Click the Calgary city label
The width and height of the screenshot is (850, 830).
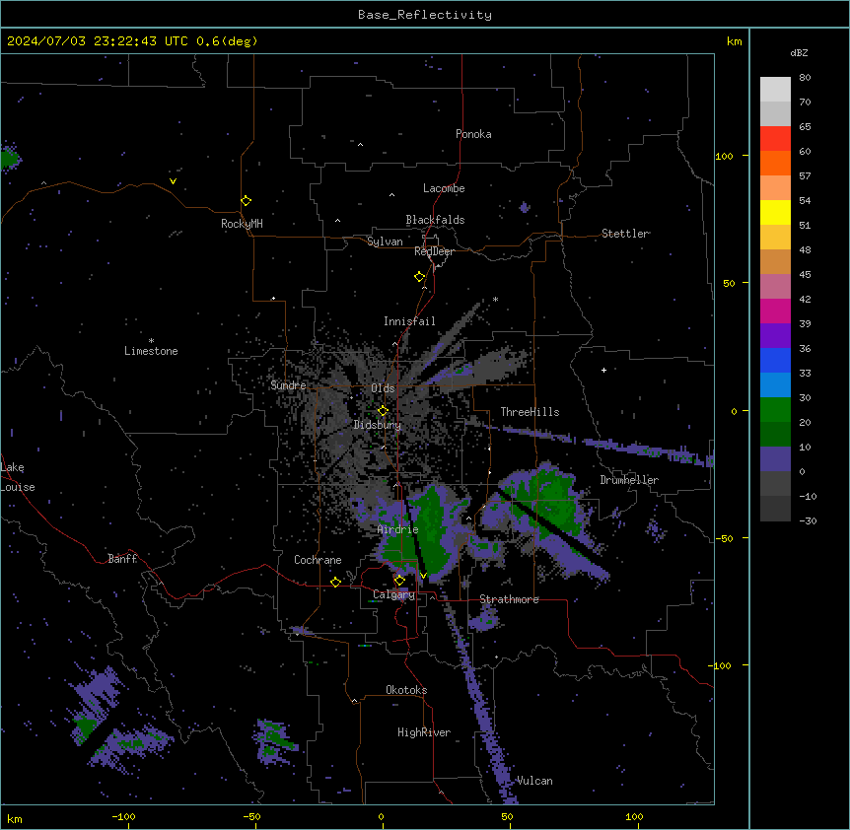point(393,594)
